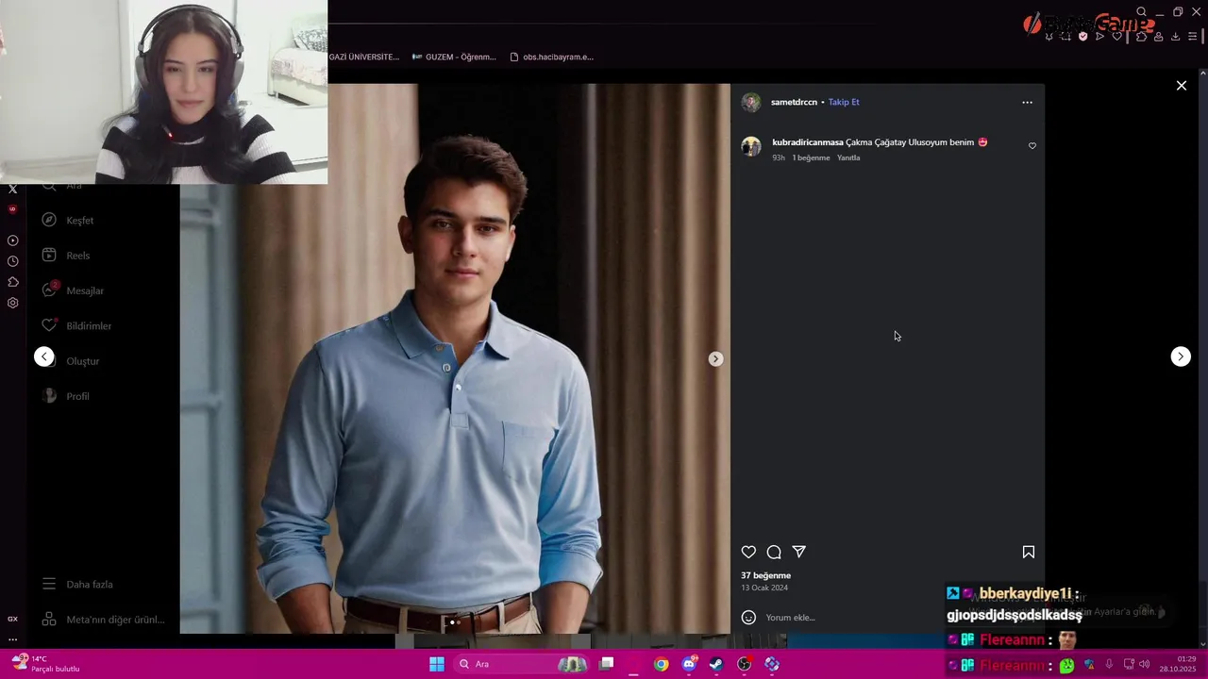1208x679 pixels.
Task: Click sametdrccn's avatar picture
Action: pos(751,102)
